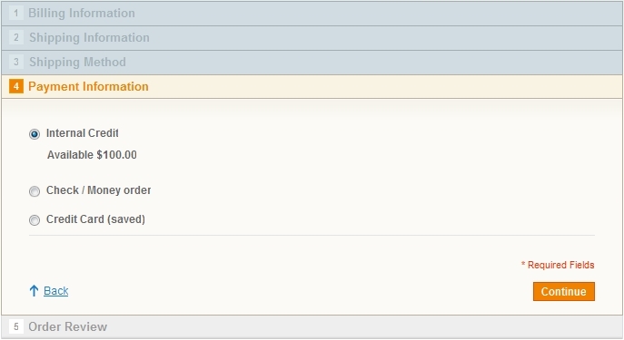
Task: Expand the Shipping Method section
Action: tap(312, 63)
